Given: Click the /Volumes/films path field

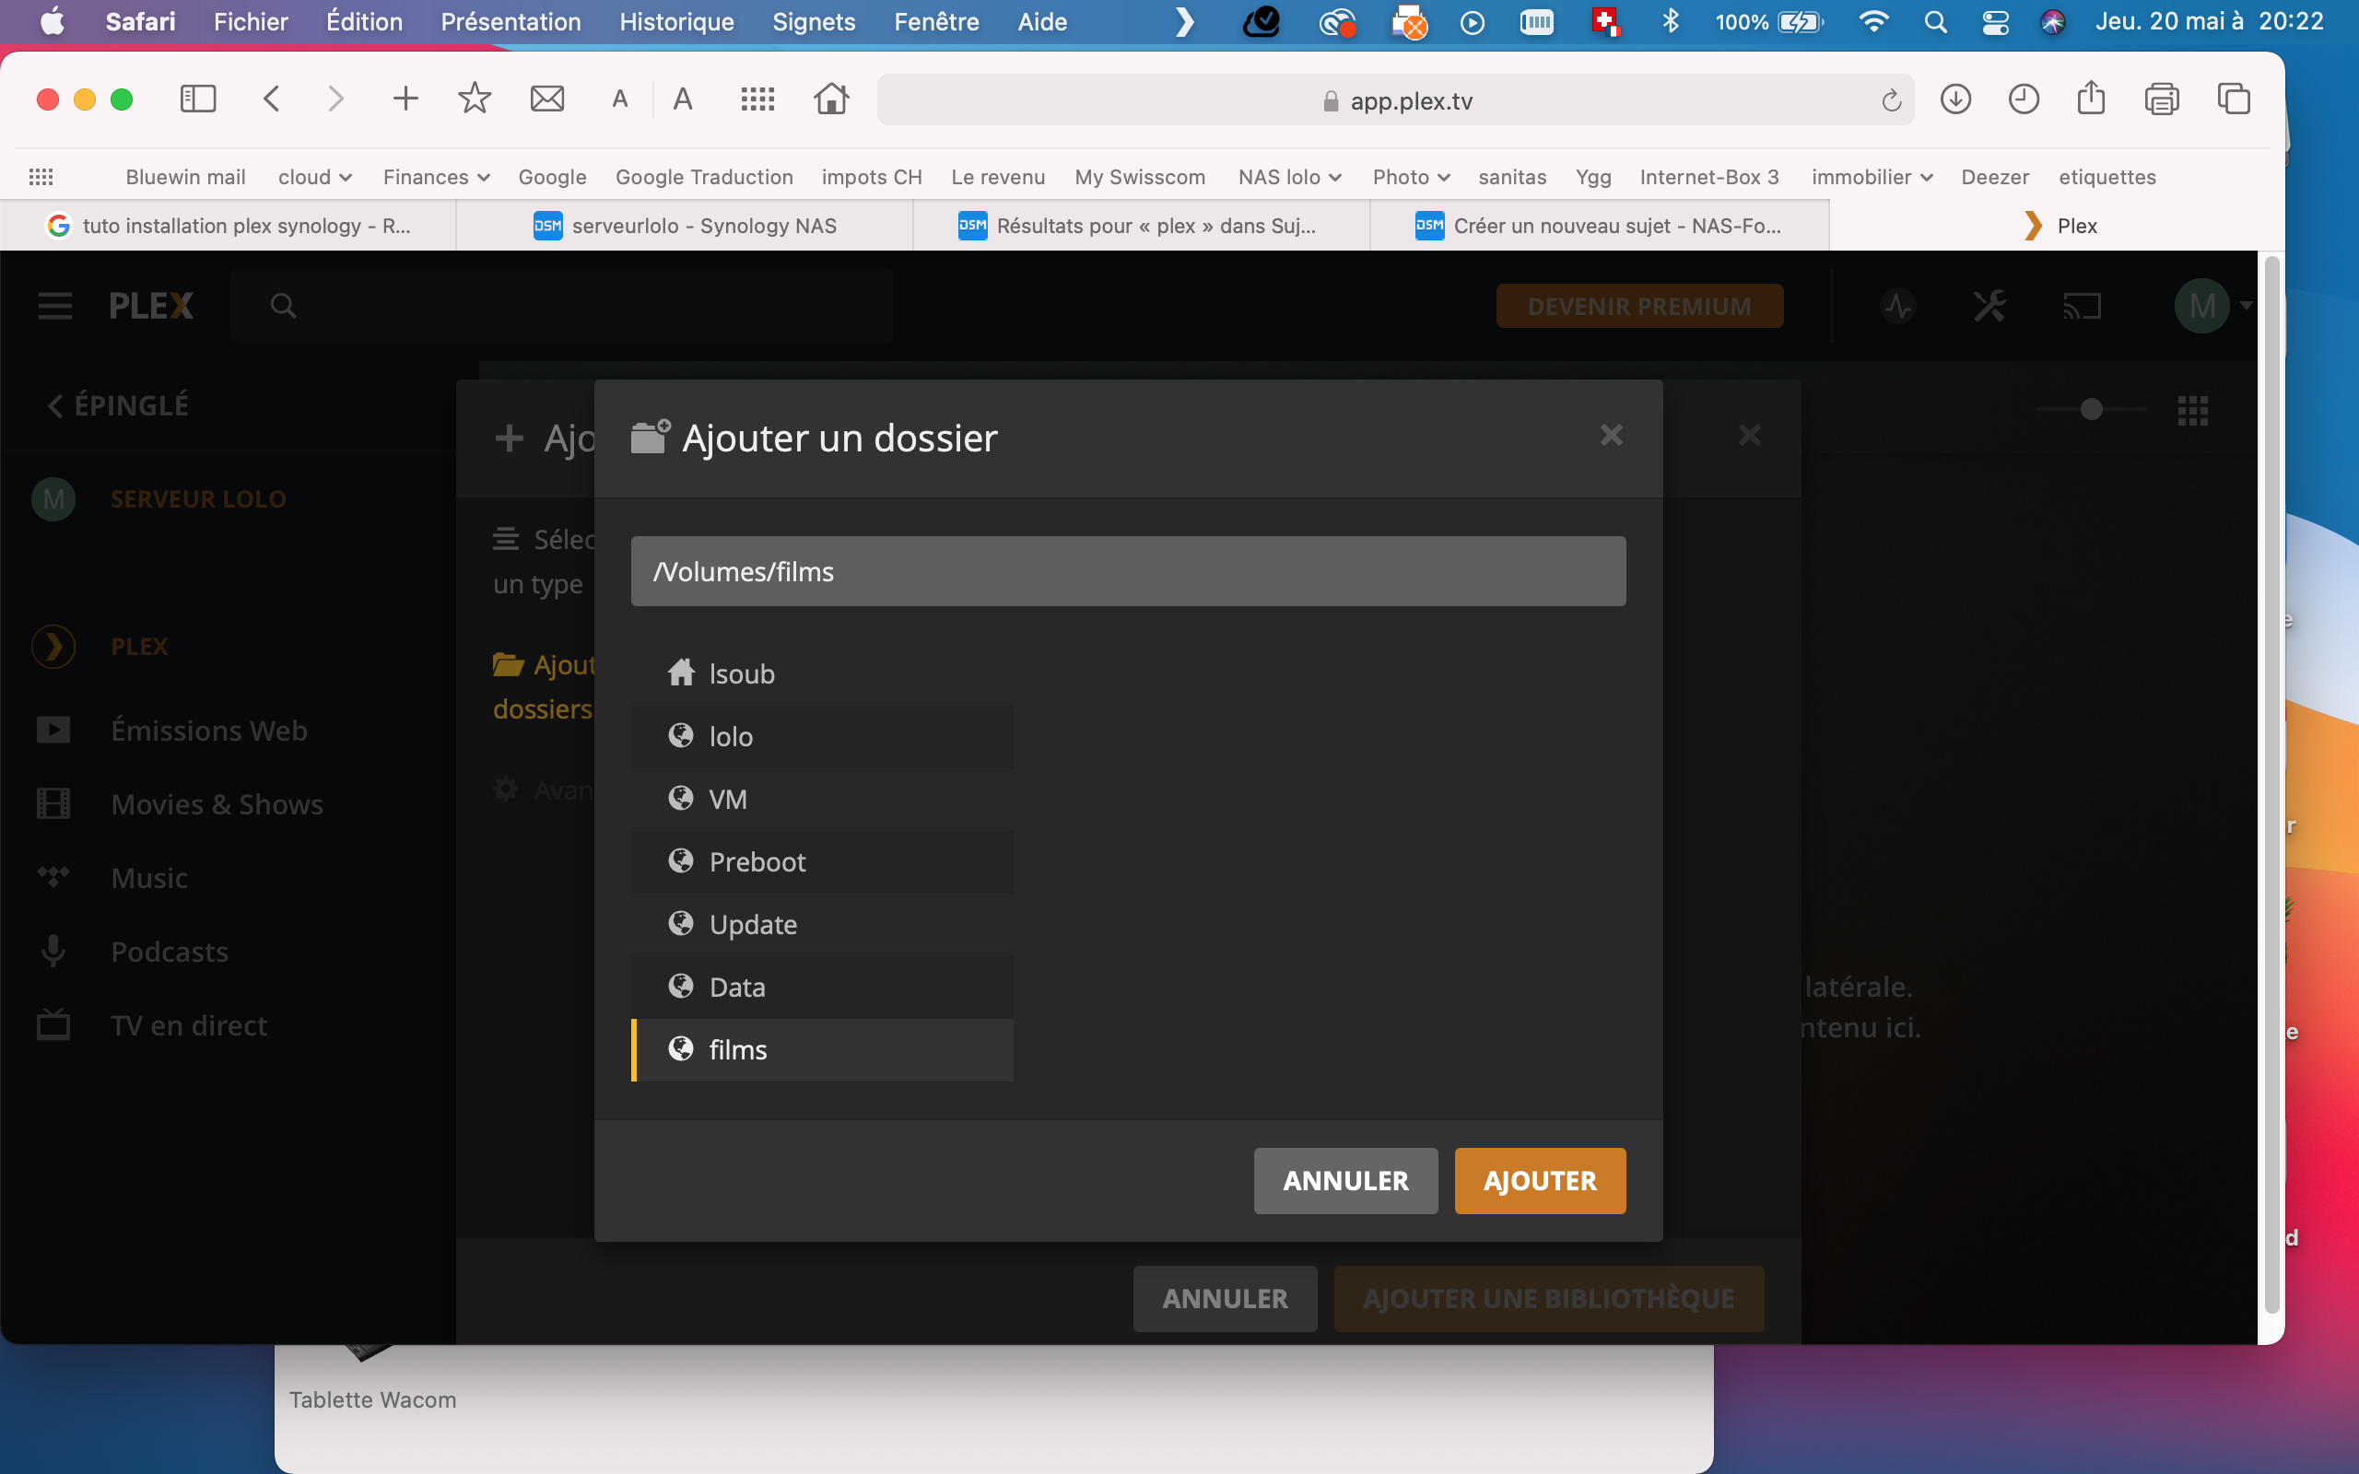Looking at the screenshot, I should (1128, 571).
